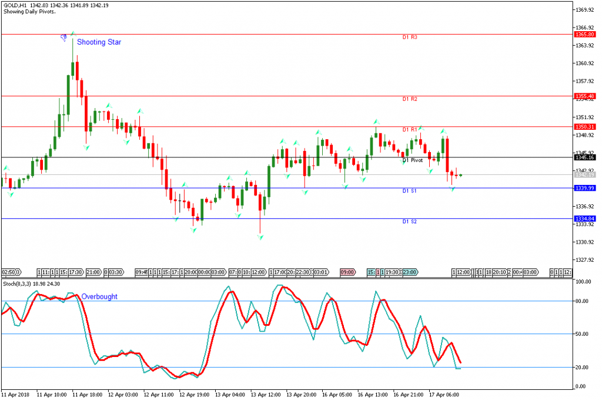The height and width of the screenshot is (401, 602).
Task: Click the thumbs-down icon beside Shooting Star
Action: (63, 38)
